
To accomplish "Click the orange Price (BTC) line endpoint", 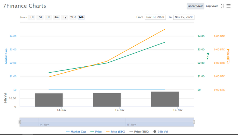I will point(165,29).
